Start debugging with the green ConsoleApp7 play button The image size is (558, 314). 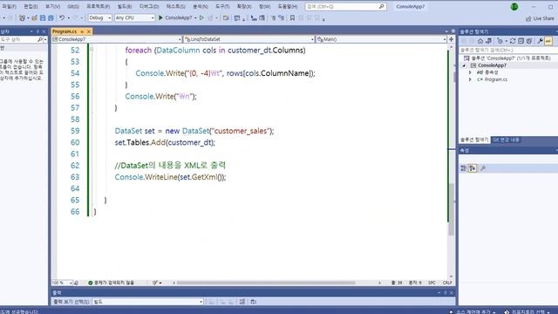pos(176,17)
